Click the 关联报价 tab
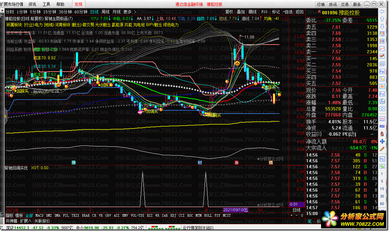 [42, 221]
